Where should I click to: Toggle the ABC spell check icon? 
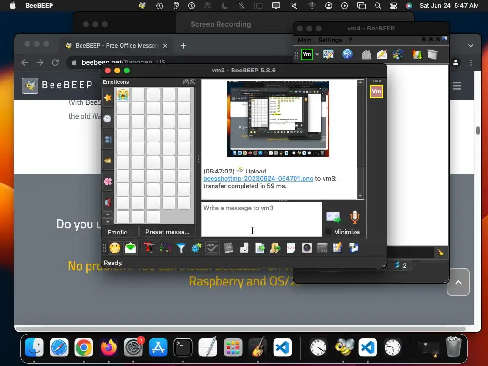coord(212,248)
